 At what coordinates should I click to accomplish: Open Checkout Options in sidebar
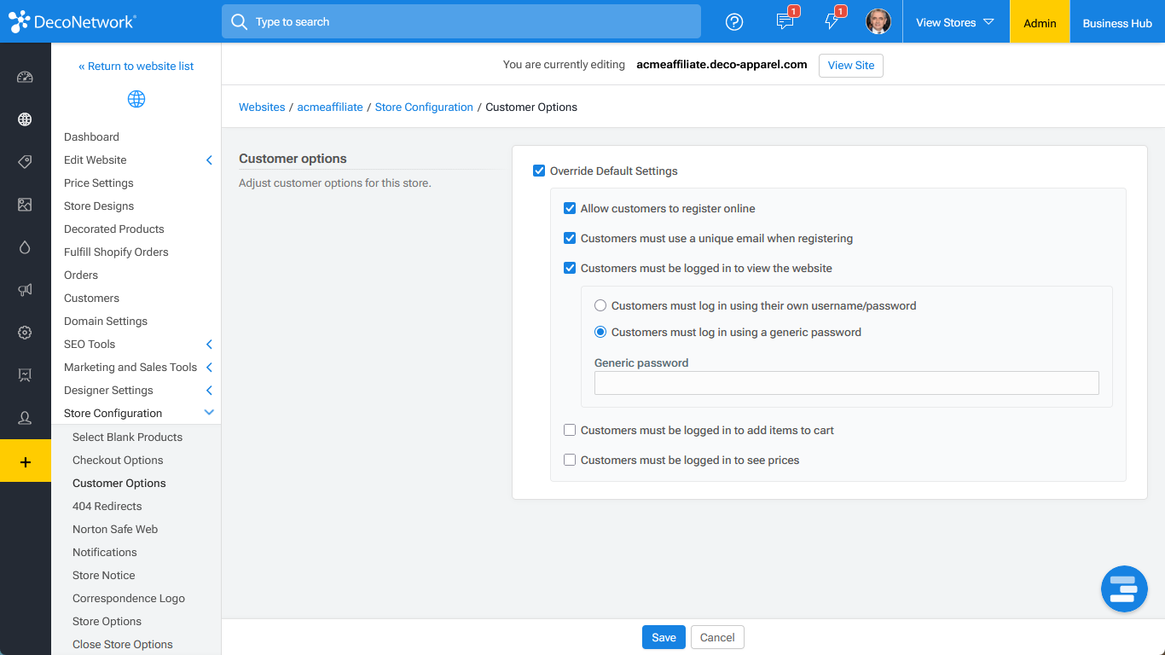tap(118, 461)
